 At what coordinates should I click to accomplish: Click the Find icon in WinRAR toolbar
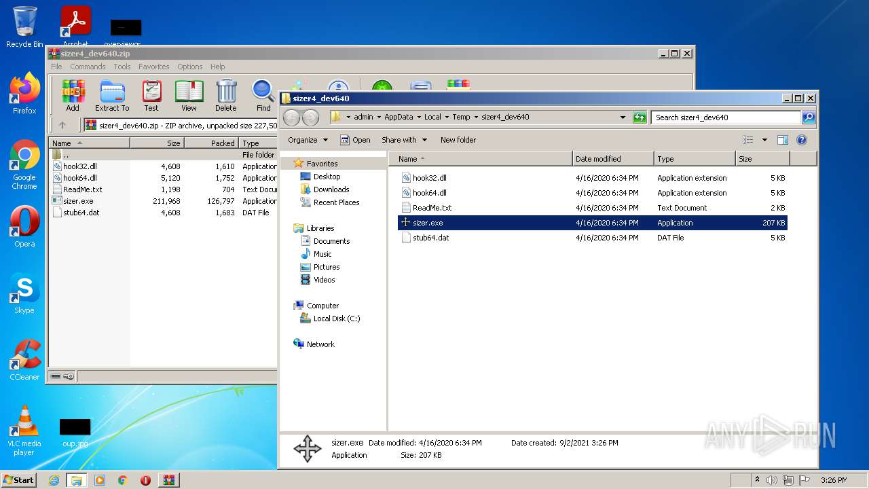tap(263, 96)
